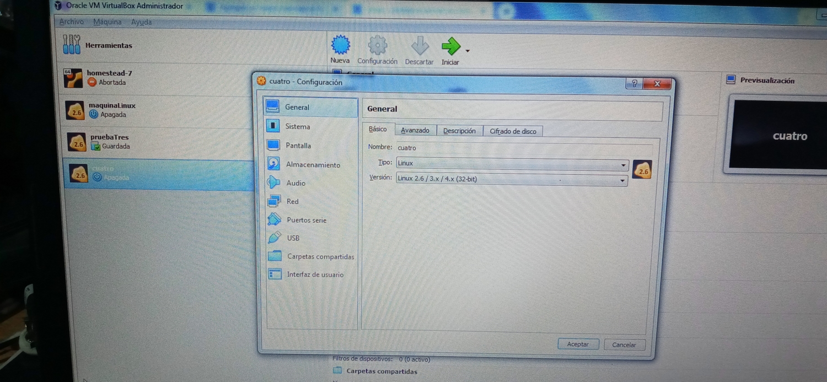Open the Ayuda menu

click(141, 22)
